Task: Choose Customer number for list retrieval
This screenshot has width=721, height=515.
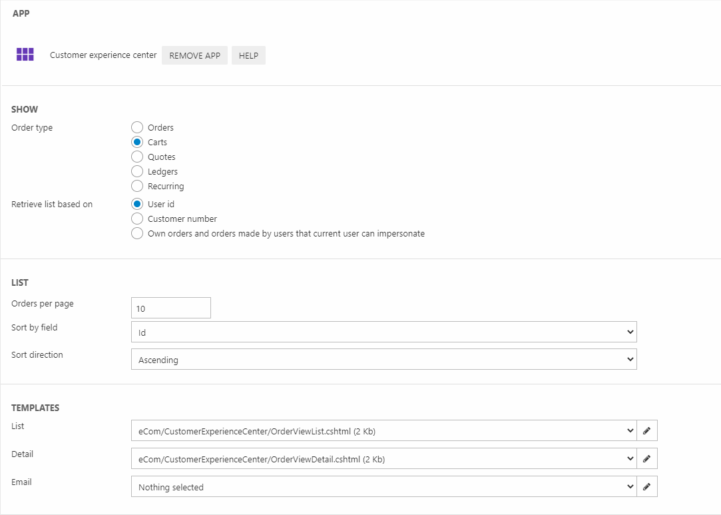Action: [x=137, y=219]
